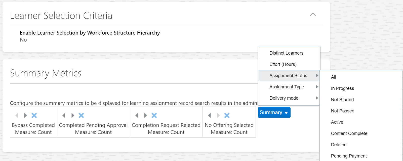Image resolution: width=403 pixels, height=161 pixels.
Task: Delete the No Offering Selected metric
Action: (x=227, y=115)
